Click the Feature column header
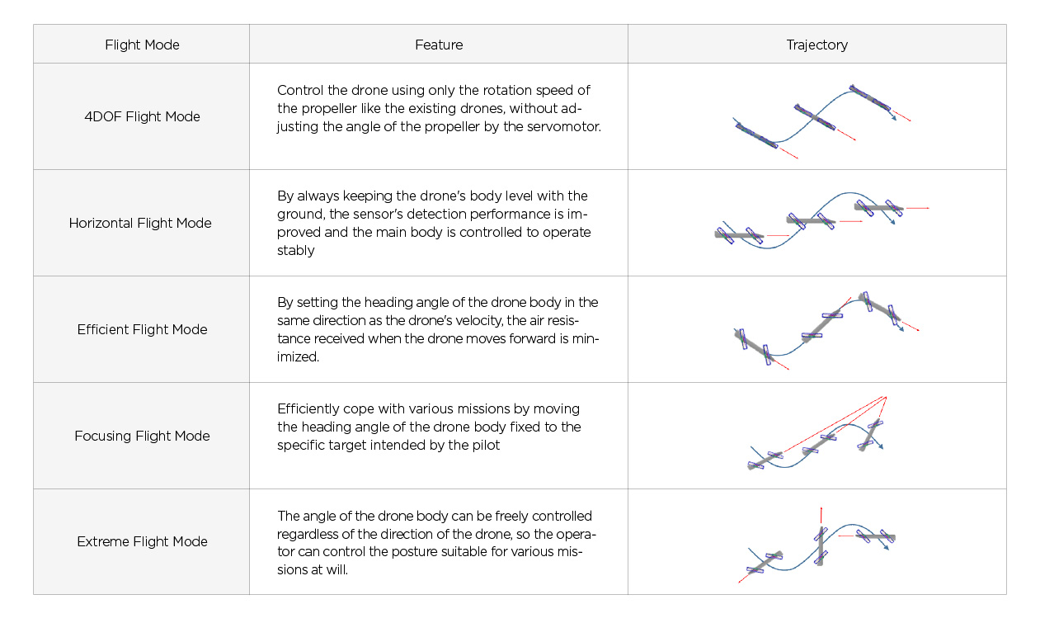The height and width of the screenshot is (623, 1040). (439, 45)
